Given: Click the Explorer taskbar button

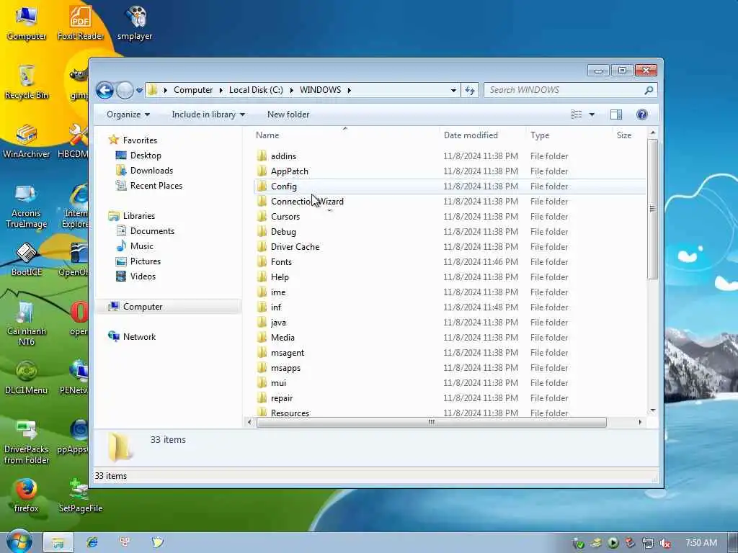Looking at the screenshot, I should pyautogui.click(x=58, y=542).
